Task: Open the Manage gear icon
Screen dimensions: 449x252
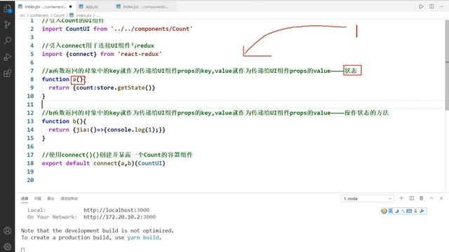Action: click(x=8, y=246)
